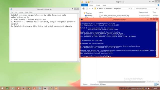Screen dimensions: 160x90
Task: Open File Explorer from the taskbar
Action: click(13, 88)
